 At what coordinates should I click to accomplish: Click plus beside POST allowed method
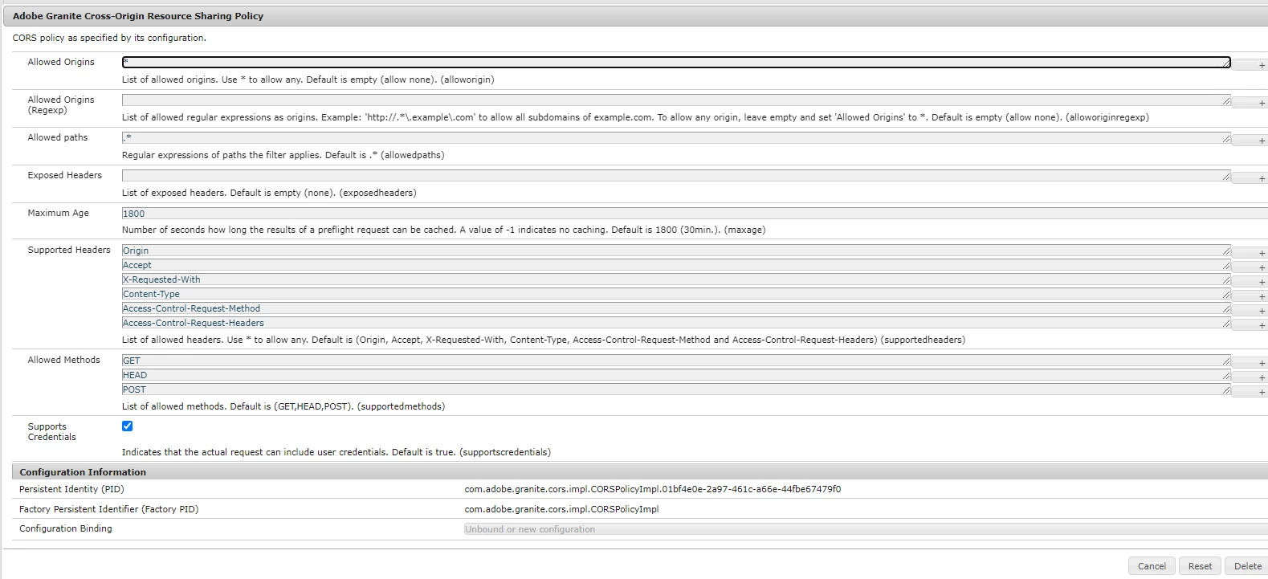pyautogui.click(x=1251, y=392)
